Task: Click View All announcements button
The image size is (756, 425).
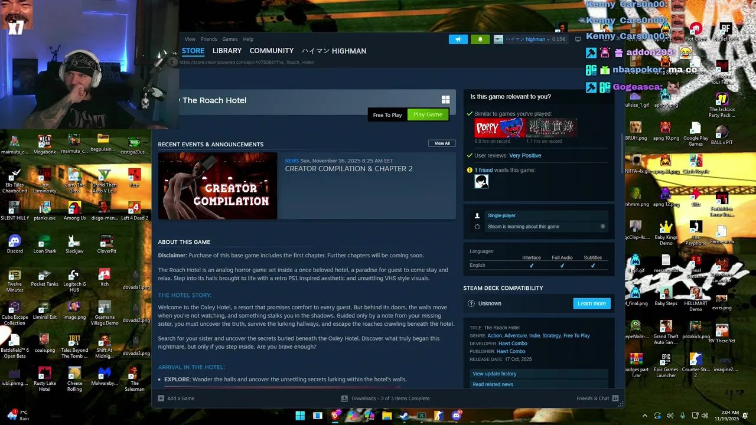Action: point(442,143)
